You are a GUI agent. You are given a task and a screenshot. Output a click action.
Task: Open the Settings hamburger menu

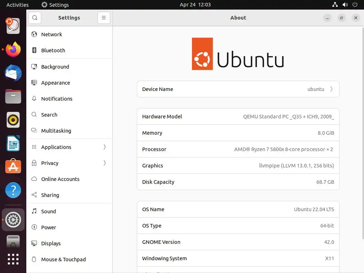click(104, 18)
